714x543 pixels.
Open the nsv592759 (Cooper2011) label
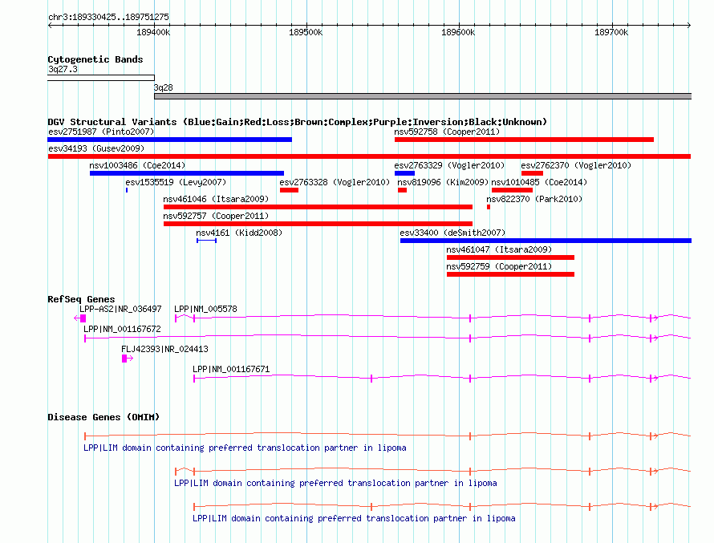click(499, 267)
